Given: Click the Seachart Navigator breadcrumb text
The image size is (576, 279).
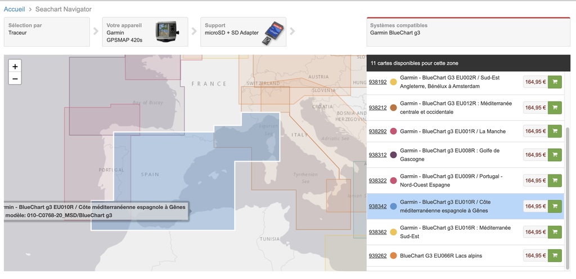Looking at the screenshot, I should [x=64, y=9].
